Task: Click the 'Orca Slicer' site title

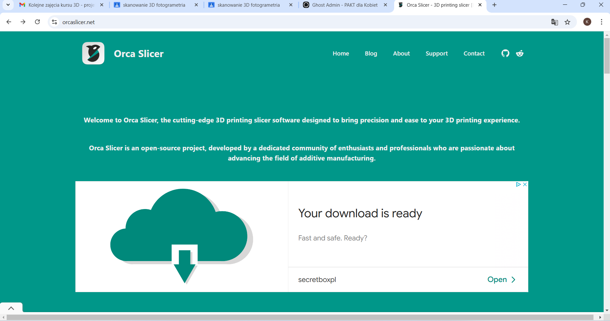Action: [x=139, y=54]
